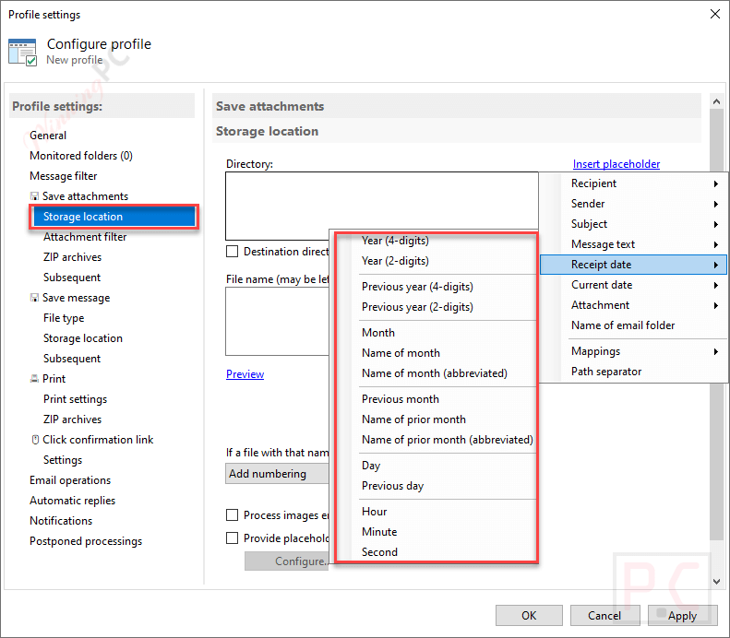The image size is (730, 638).
Task: Toggle the Process images checkbox
Action: [233, 515]
